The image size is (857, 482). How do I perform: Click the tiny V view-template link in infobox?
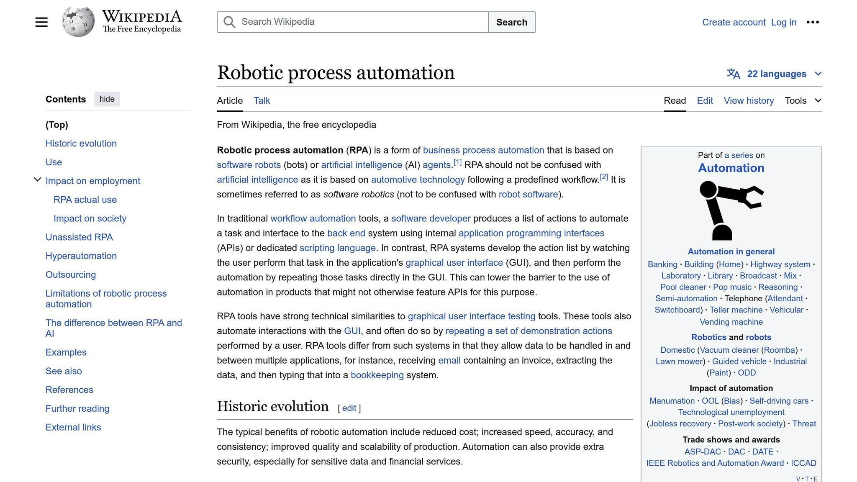[798, 479]
